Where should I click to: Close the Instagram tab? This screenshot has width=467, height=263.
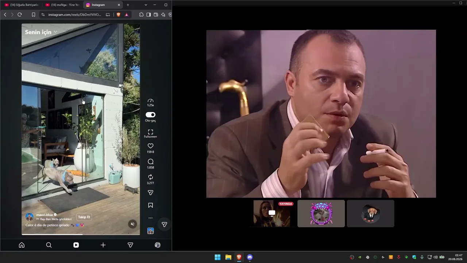click(x=119, y=5)
